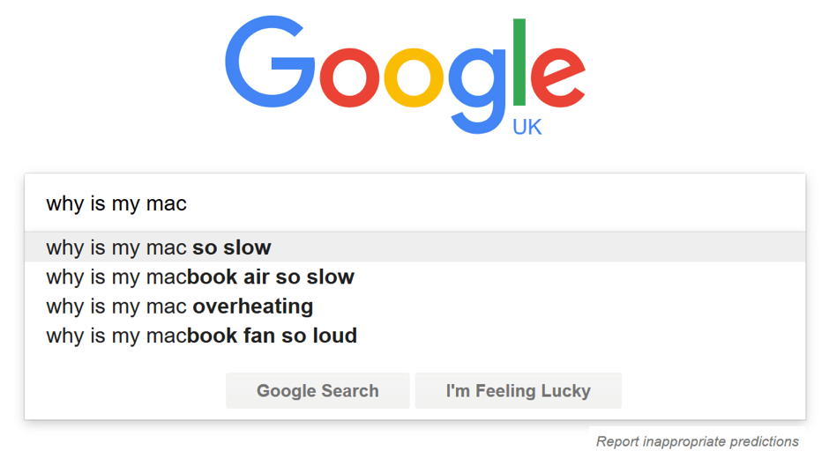Click the blue lowercase g in logo

click(477, 90)
